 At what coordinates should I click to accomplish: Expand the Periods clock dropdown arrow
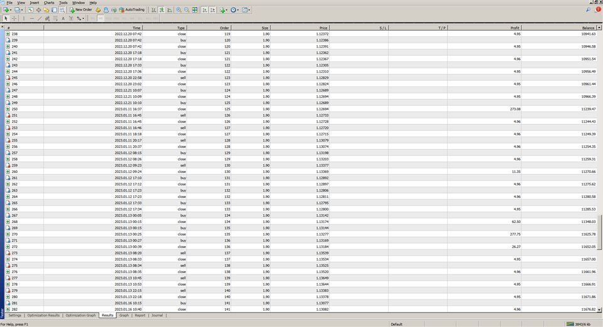(x=237, y=10)
